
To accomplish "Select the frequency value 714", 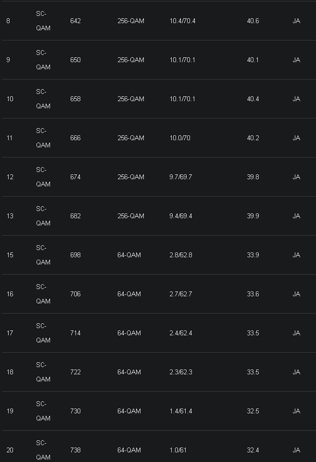I will coord(76,333).
